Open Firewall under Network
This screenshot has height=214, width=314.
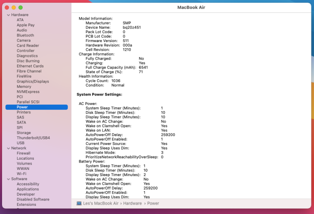(23, 153)
